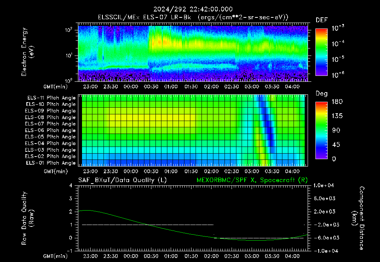Click the Deg legend title
Viewport: 380px width, 262px height.
322,94
